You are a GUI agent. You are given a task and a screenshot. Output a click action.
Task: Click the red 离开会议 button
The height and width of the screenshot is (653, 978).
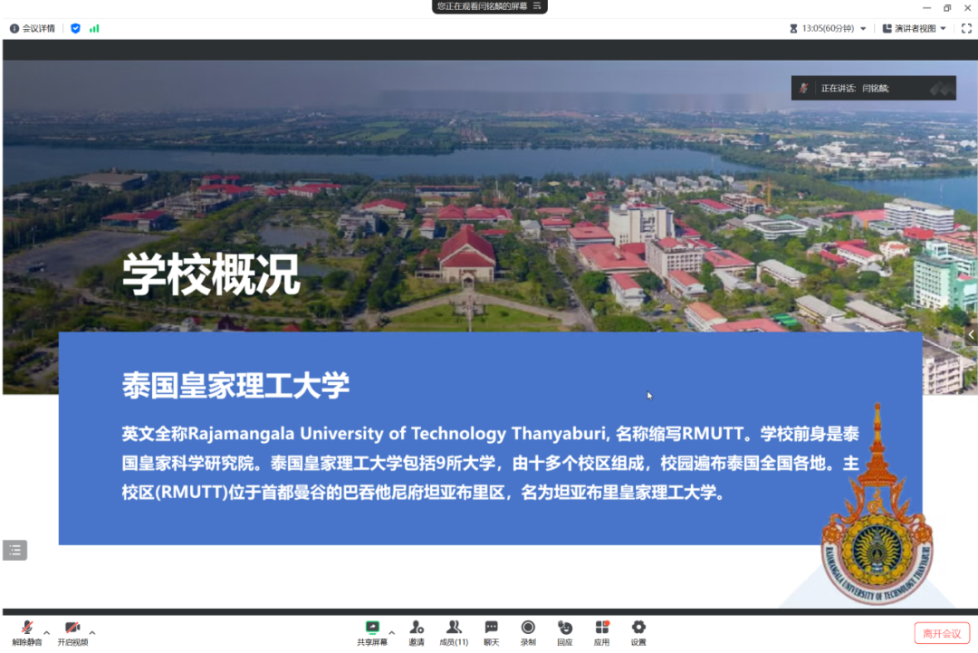(942, 633)
